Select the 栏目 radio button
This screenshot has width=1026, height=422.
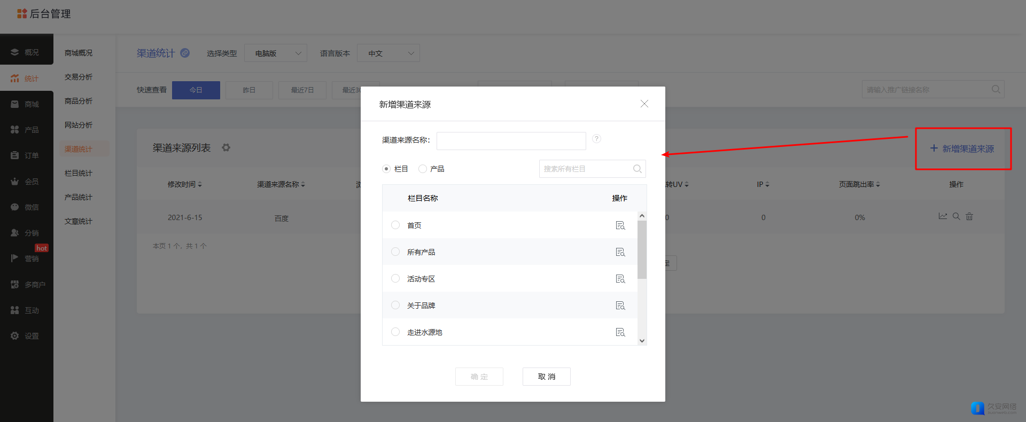pyautogui.click(x=386, y=169)
